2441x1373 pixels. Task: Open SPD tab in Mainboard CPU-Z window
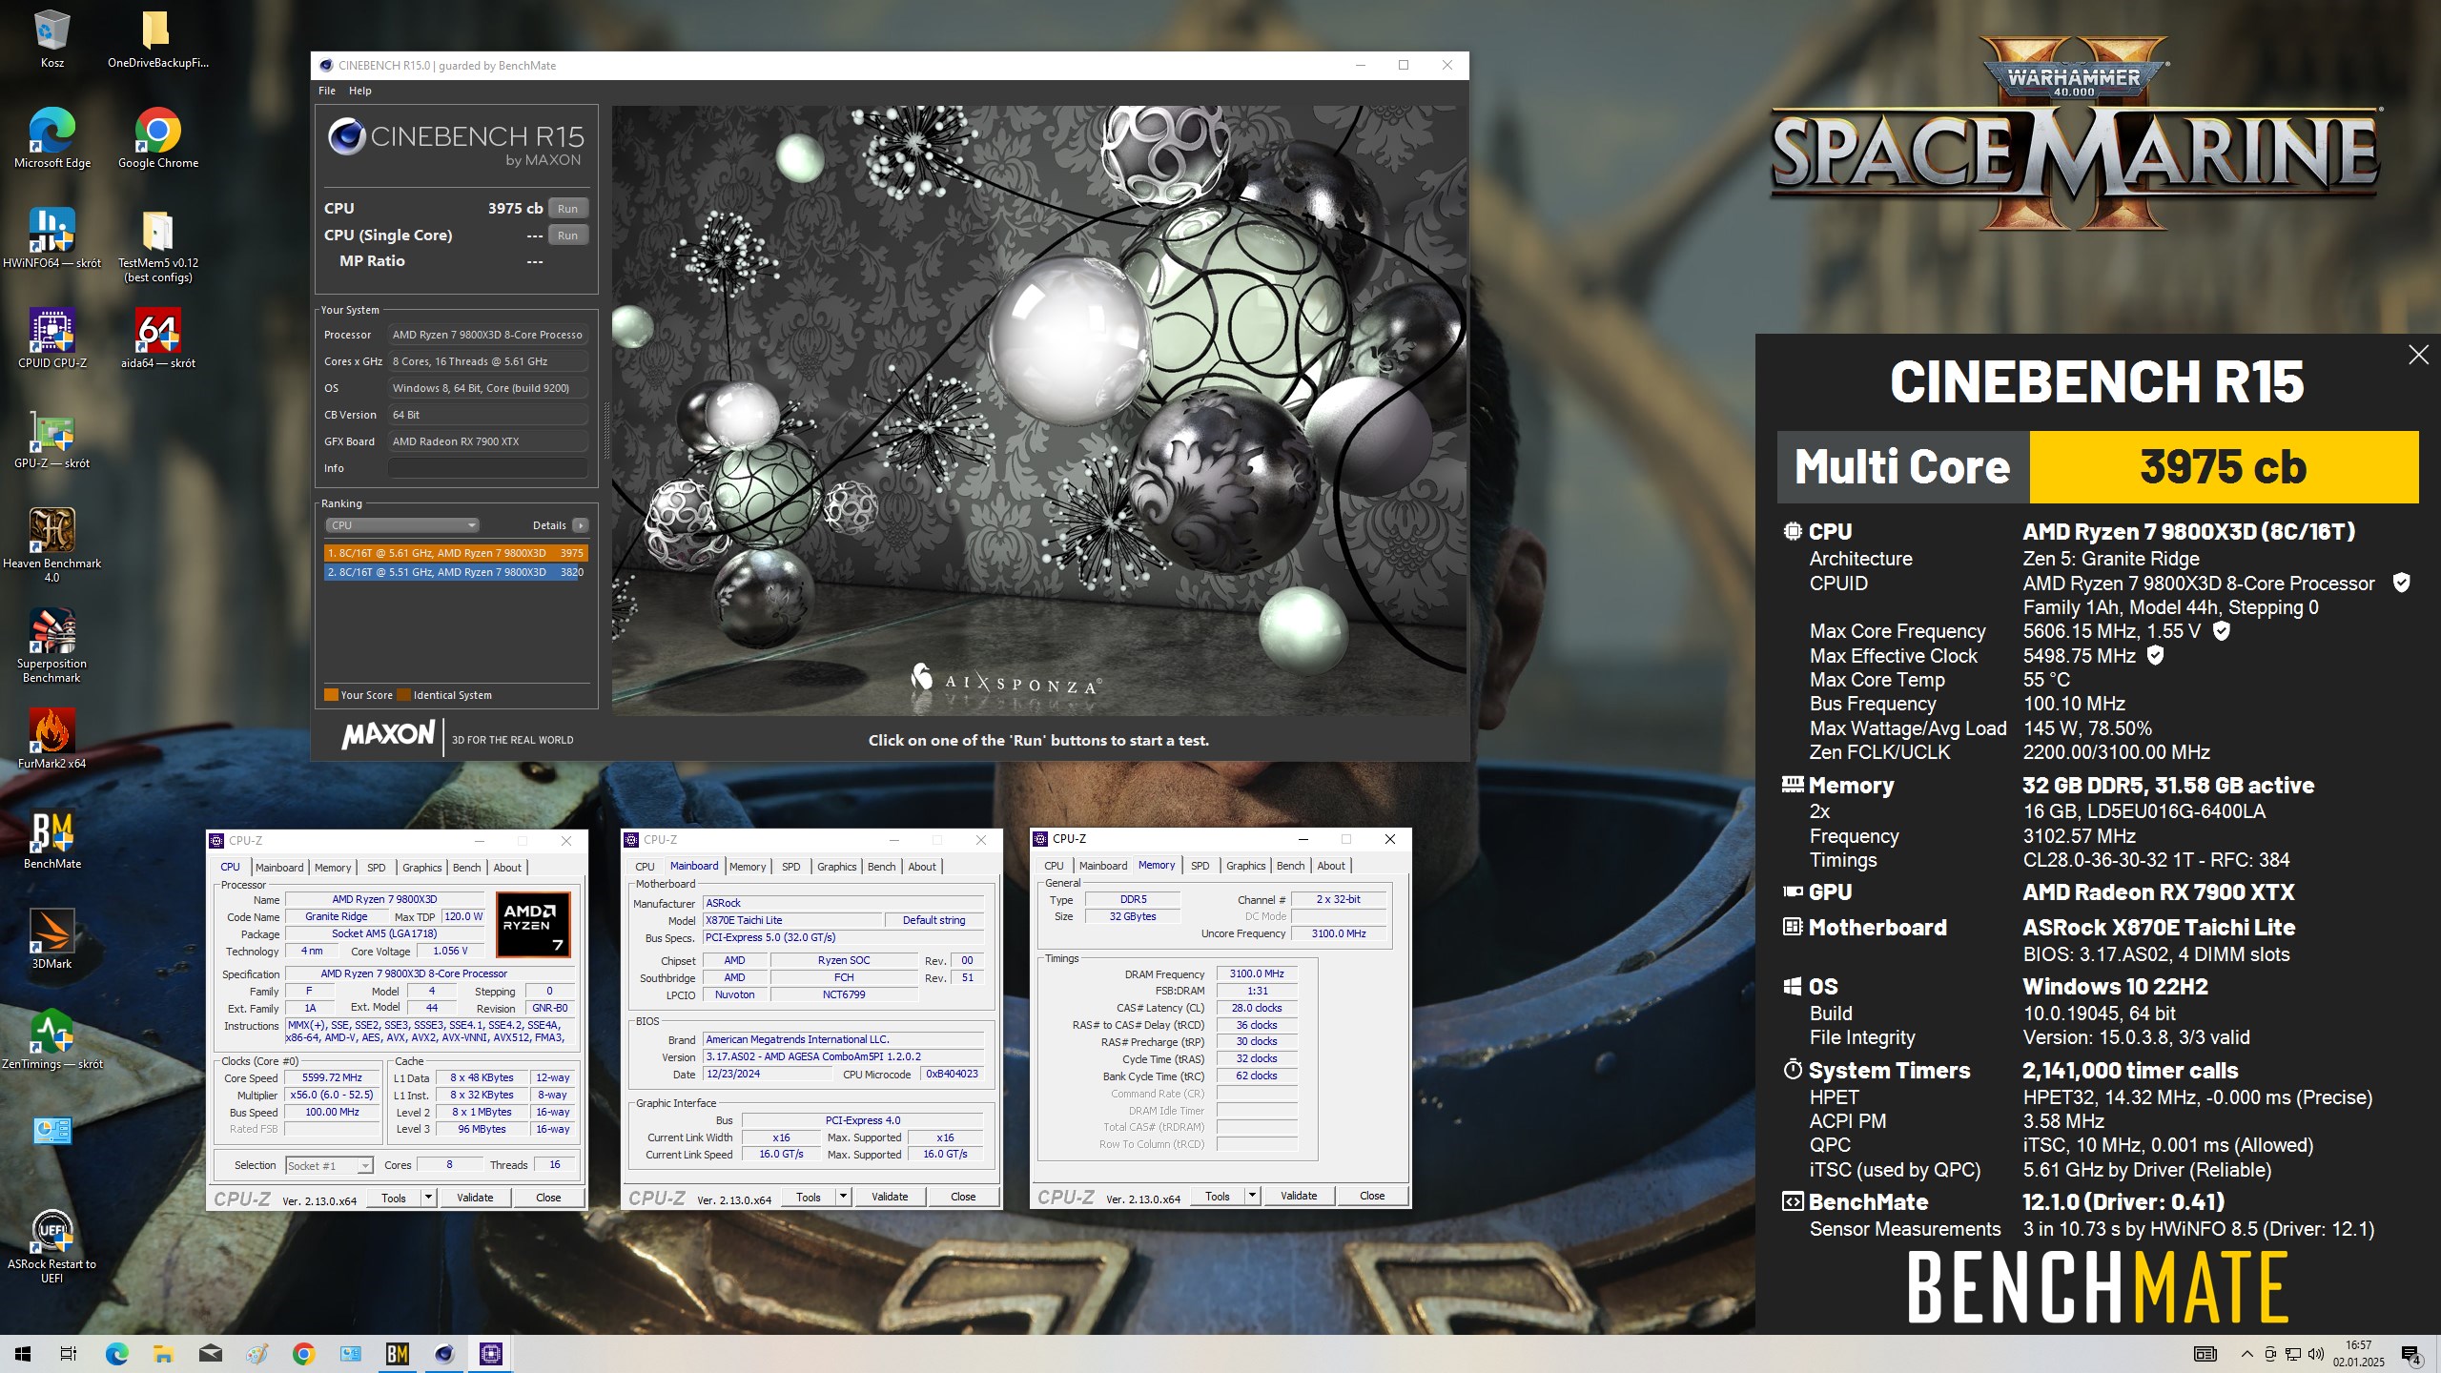pyautogui.click(x=790, y=867)
